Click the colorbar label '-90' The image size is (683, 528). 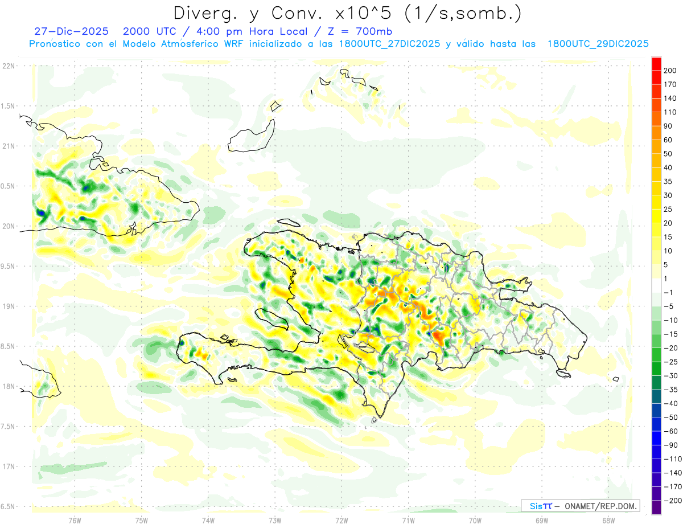pos(671,445)
